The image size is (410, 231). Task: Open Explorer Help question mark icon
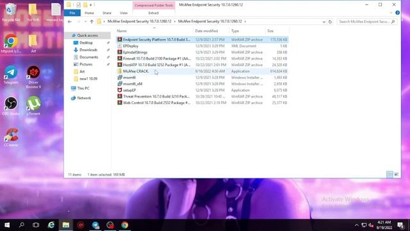397,13
